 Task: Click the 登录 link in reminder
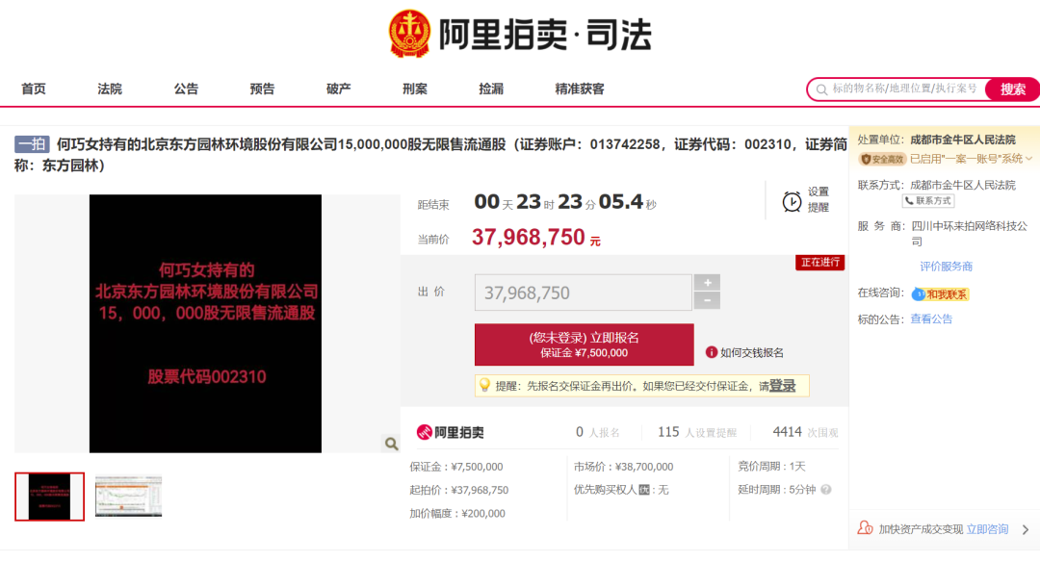pyautogui.click(x=782, y=386)
